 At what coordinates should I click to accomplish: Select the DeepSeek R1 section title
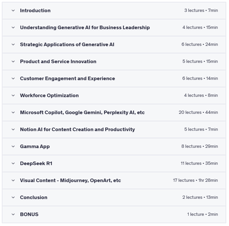coord(36,163)
